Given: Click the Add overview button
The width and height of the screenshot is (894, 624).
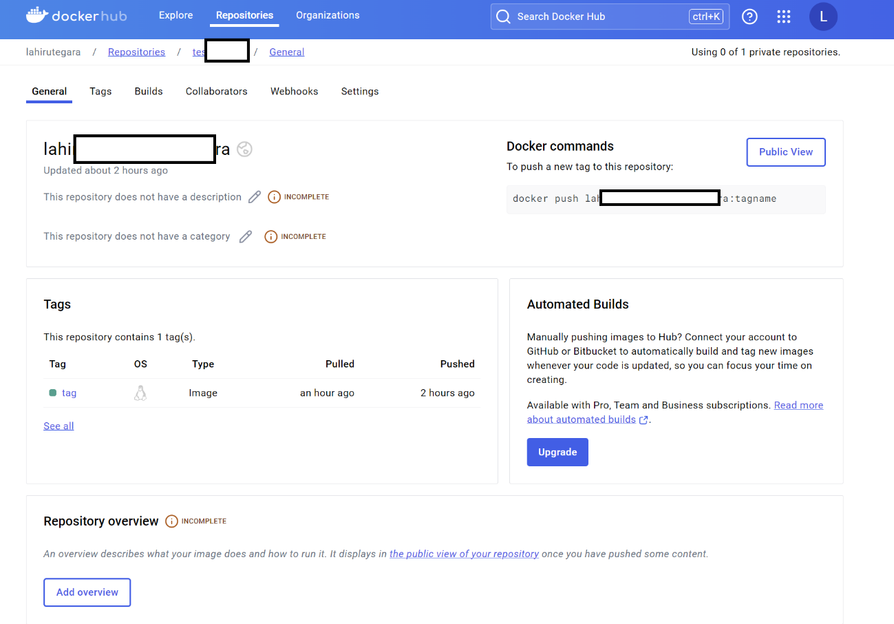Looking at the screenshot, I should 87,592.
